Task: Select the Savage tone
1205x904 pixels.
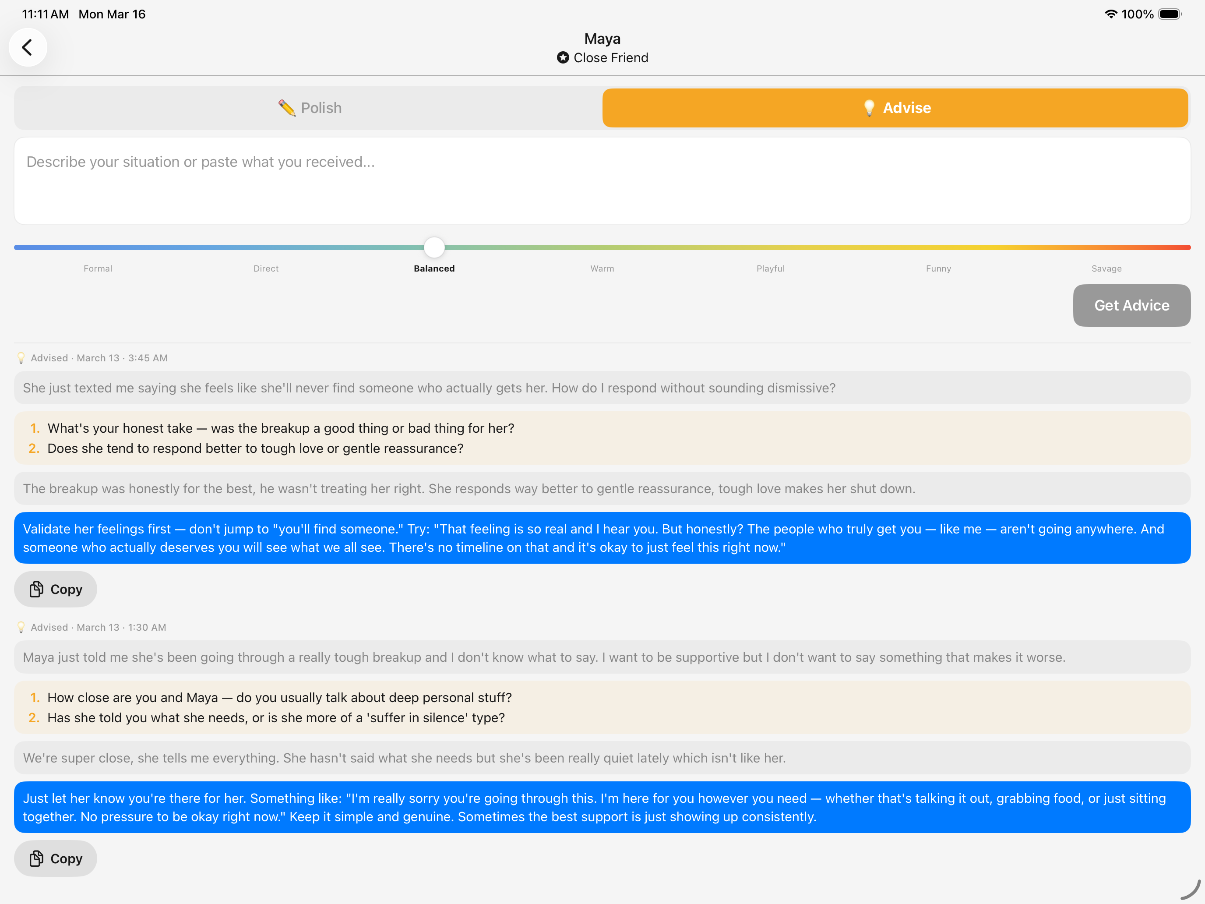Action: (x=1106, y=268)
